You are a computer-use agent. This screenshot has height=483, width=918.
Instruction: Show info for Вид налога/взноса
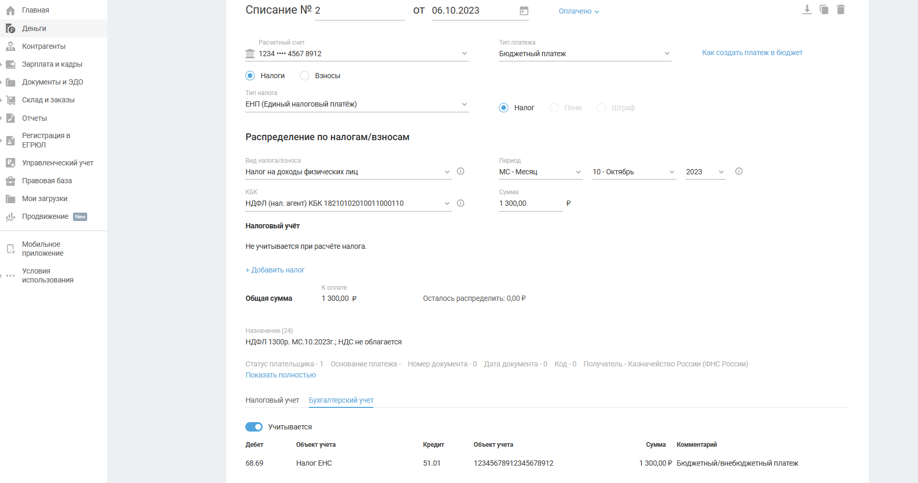coord(461,171)
